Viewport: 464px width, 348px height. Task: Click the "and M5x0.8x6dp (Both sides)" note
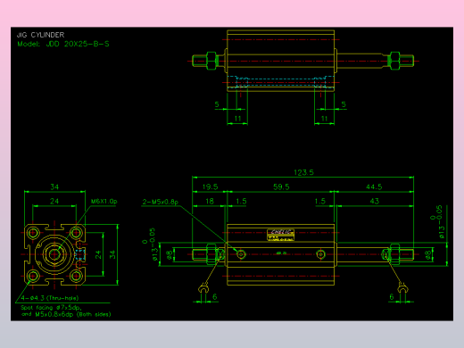coord(66,314)
